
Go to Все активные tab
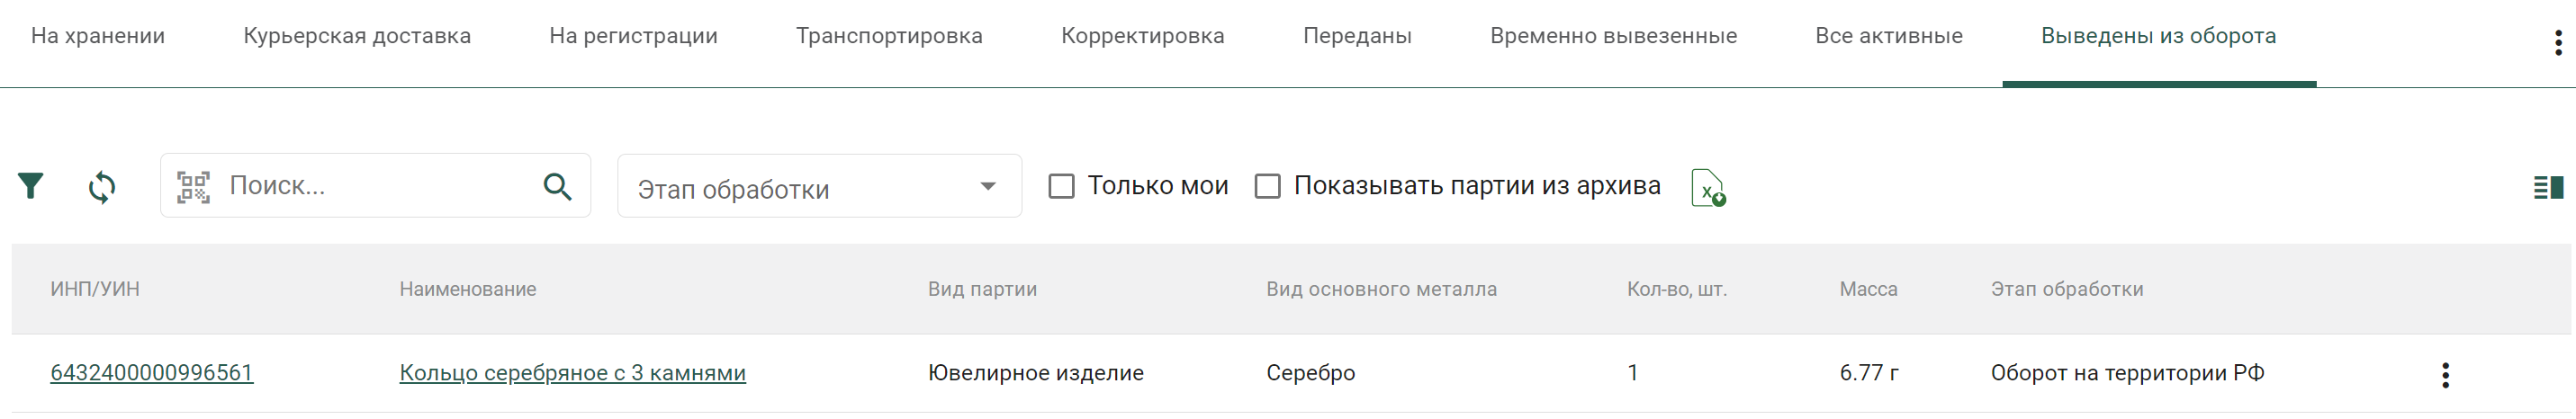[1889, 36]
